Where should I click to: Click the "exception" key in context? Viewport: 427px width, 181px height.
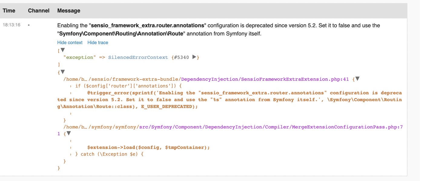pos(80,58)
